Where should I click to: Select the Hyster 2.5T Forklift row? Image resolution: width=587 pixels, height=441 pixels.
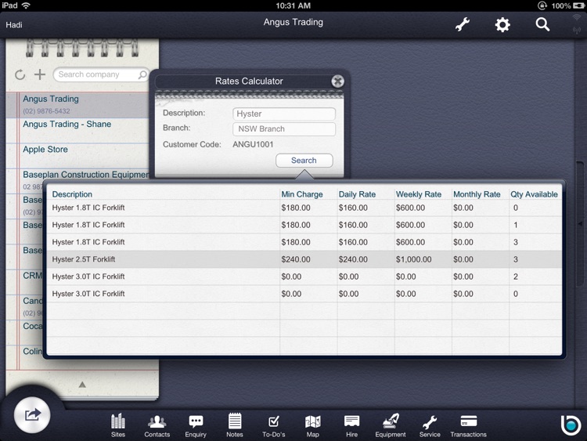coord(304,259)
